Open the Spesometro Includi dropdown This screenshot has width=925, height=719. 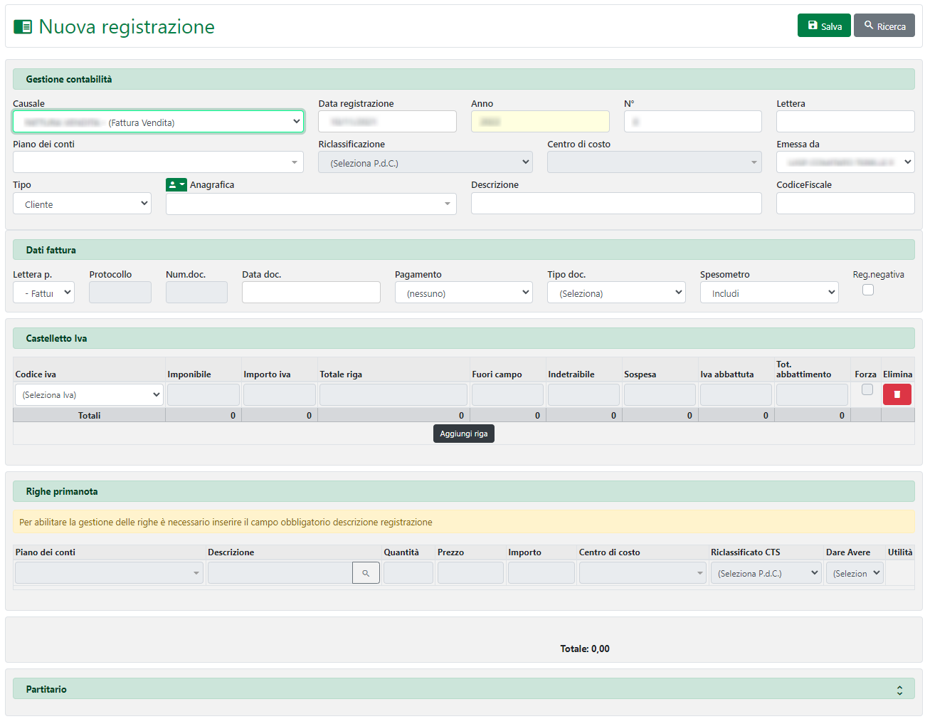(768, 293)
